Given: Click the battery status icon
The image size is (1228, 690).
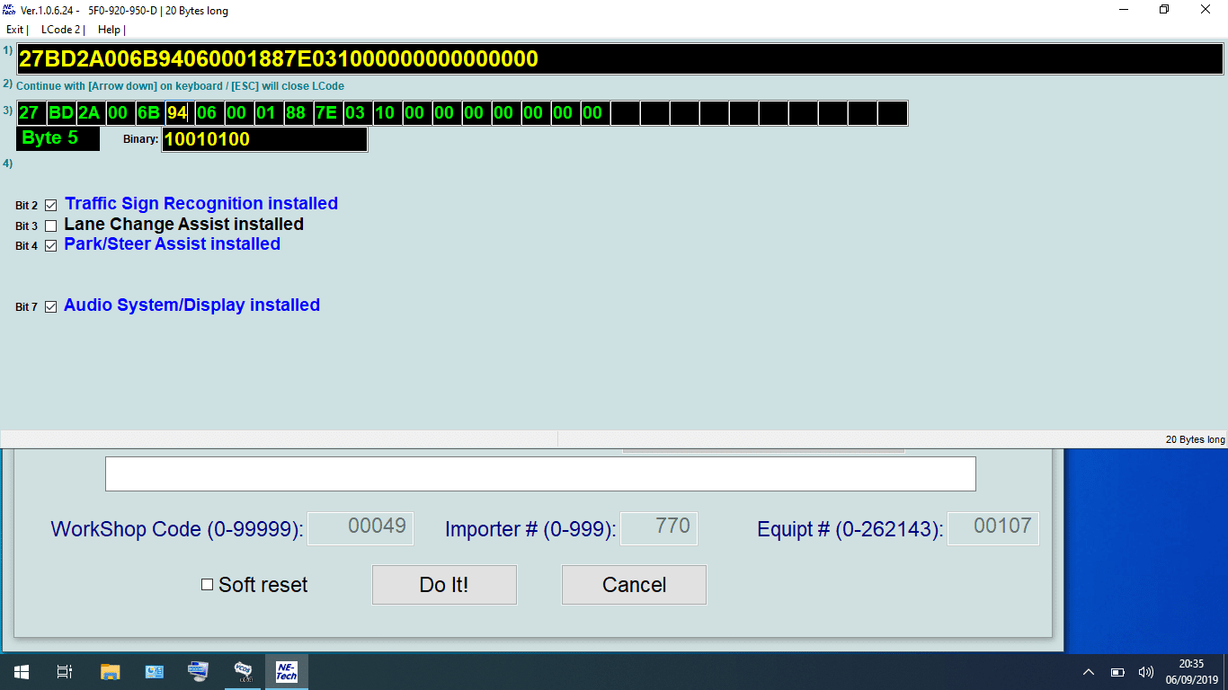Looking at the screenshot, I should click(1117, 672).
